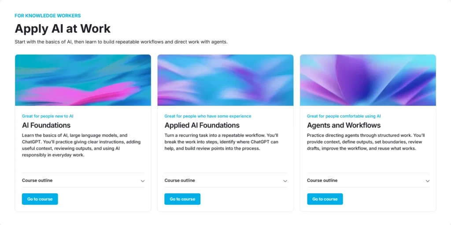This screenshot has width=451, height=225.
Task: Click the AI Foundations course outline chevron
Action: (143, 181)
